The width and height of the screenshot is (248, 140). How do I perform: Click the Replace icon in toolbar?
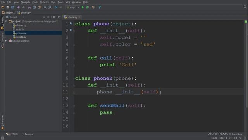point(50,7)
